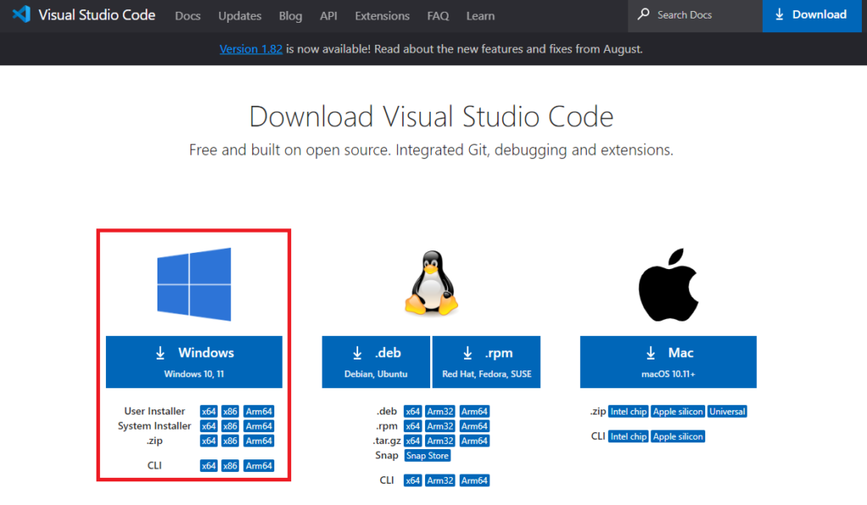867x505 pixels.
Task: Select Linux .rpm Arm32 download
Action: pyautogui.click(x=440, y=426)
